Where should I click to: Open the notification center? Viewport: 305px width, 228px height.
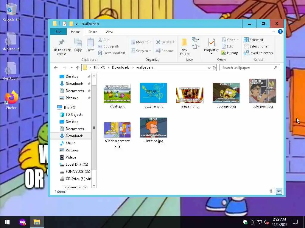click(x=295, y=222)
